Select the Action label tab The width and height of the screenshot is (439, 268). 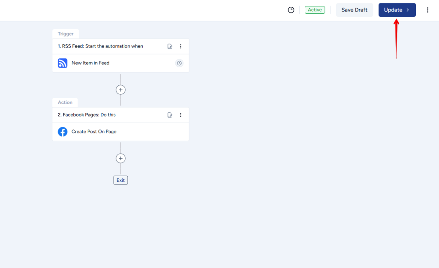pos(65,102)
